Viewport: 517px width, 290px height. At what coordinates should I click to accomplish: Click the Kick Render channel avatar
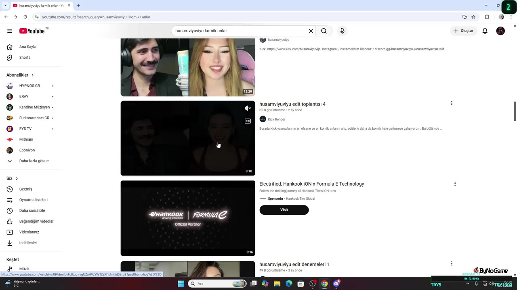click(x=263, y=119)
